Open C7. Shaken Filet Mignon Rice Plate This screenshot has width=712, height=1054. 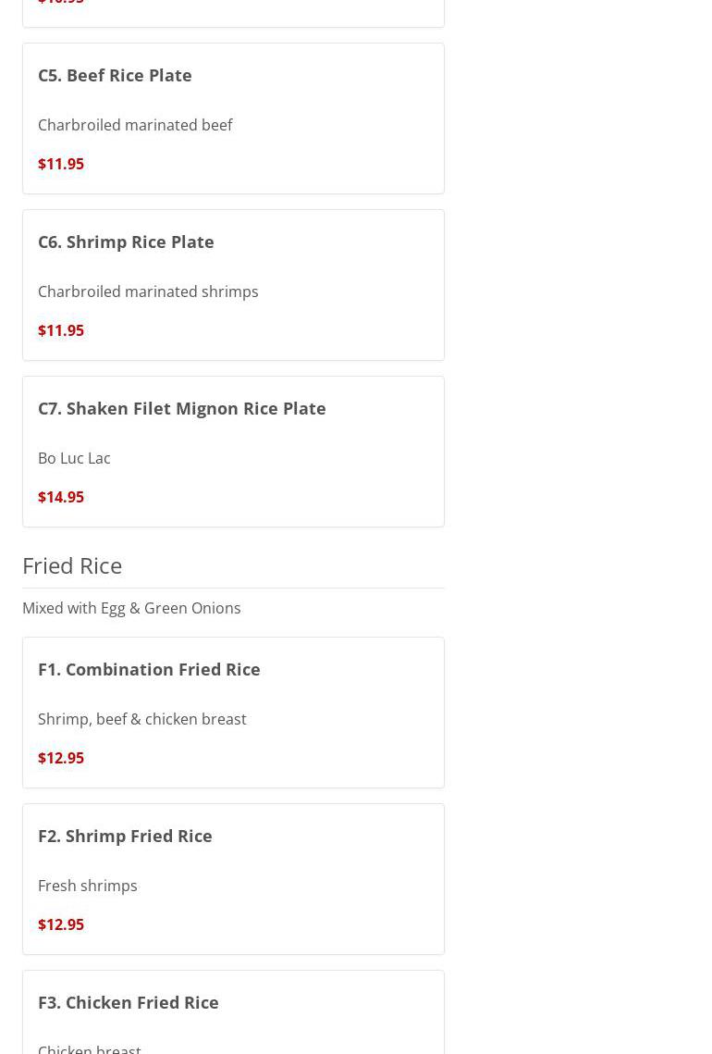[x=182, y=408]
